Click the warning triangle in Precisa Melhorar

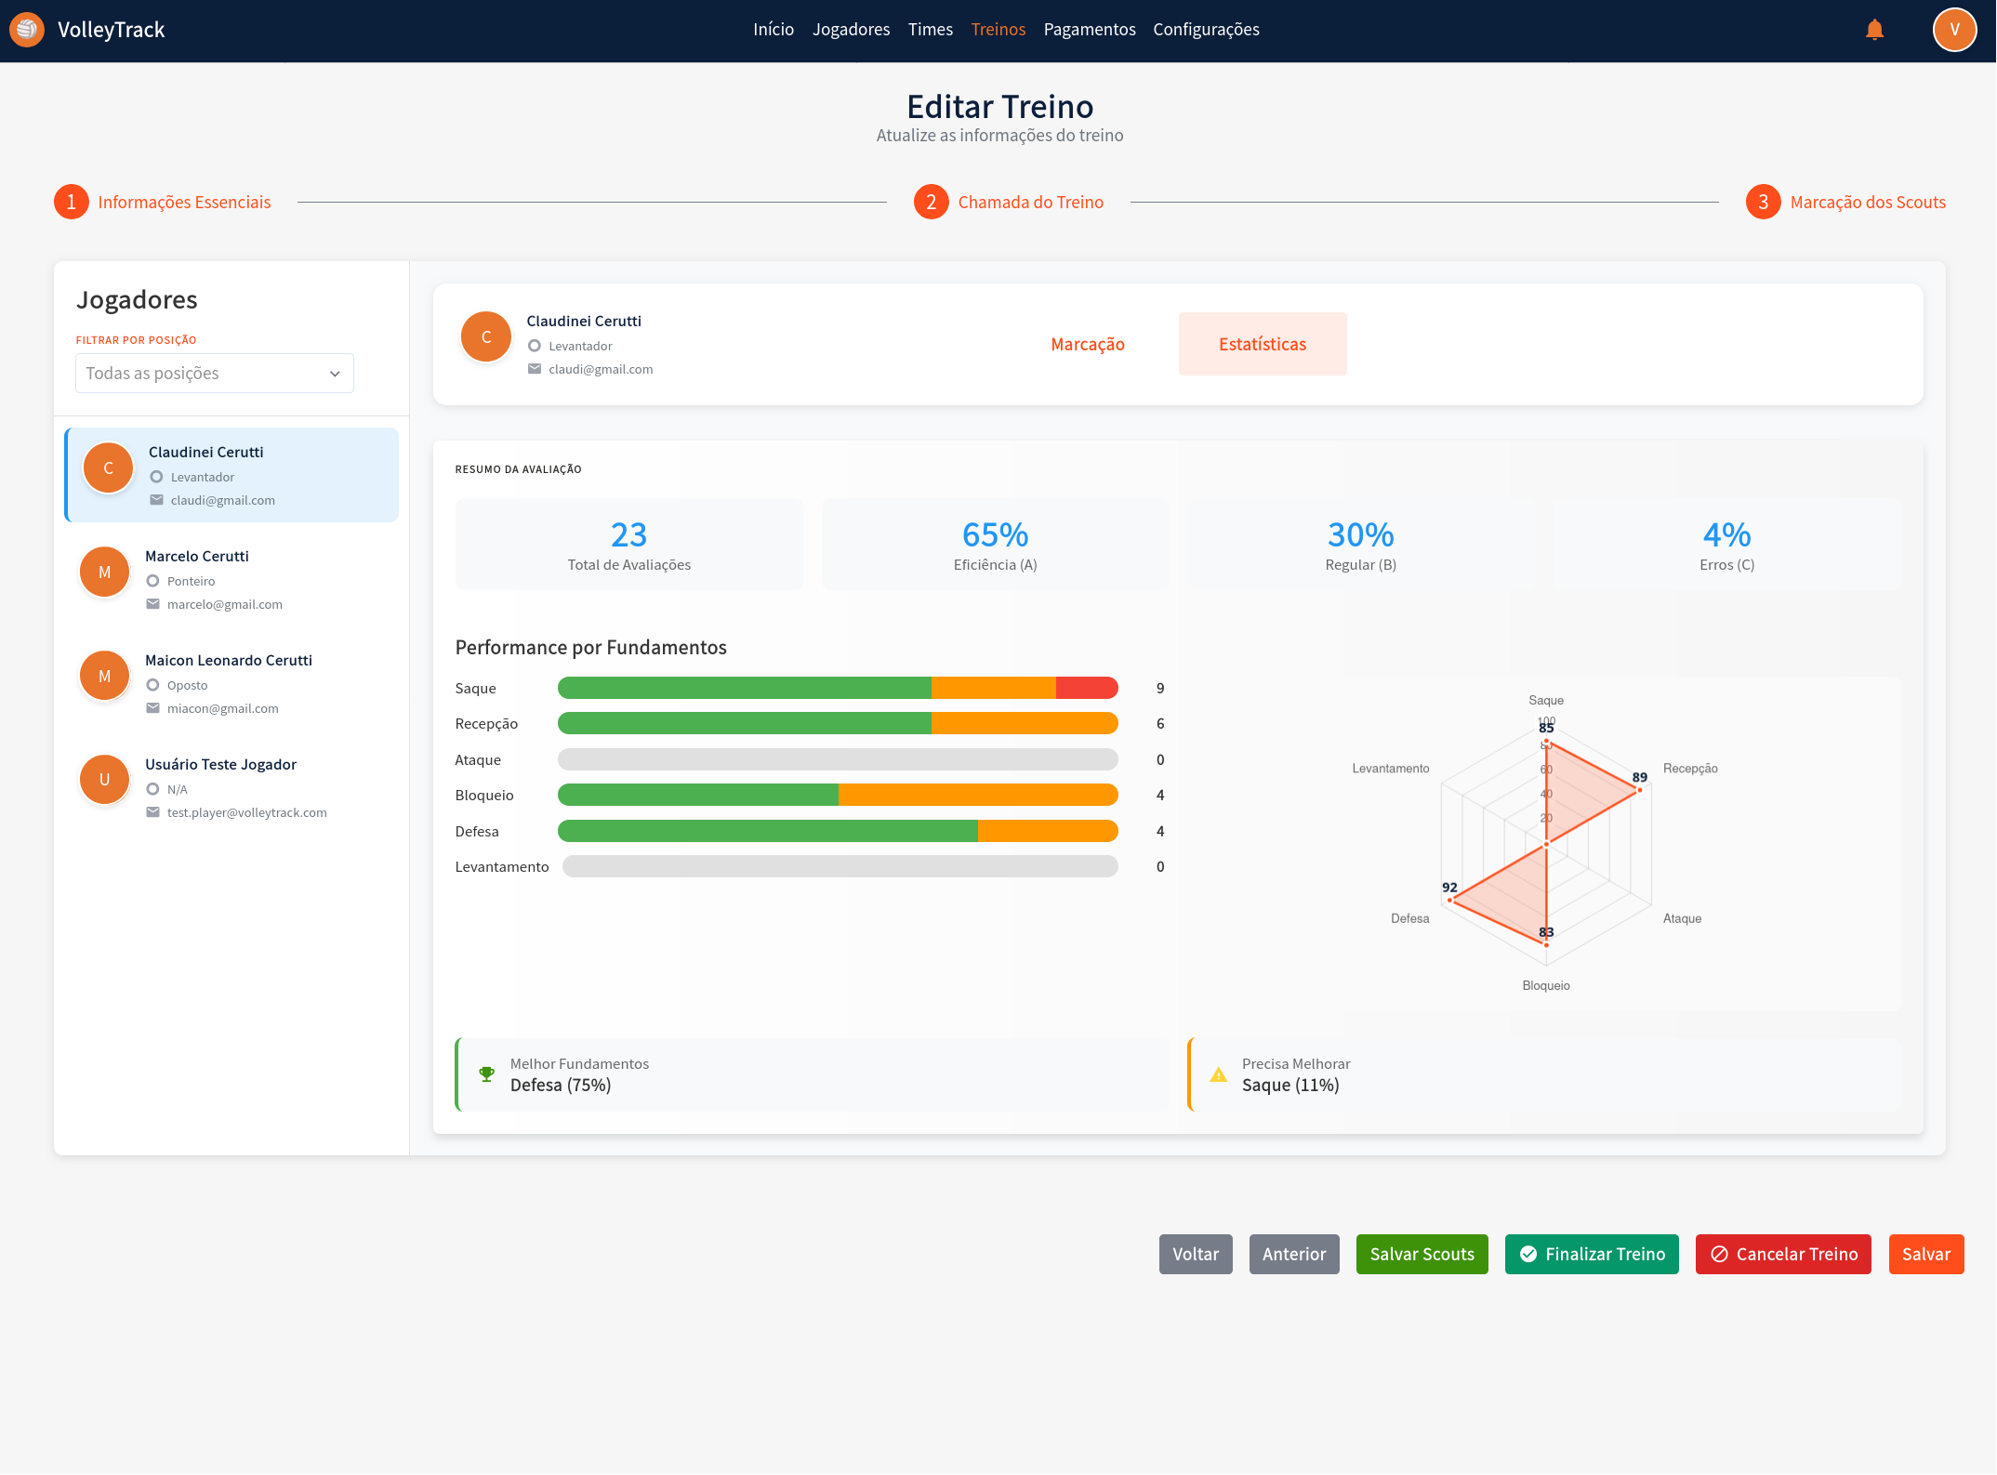[1218, 1075]
